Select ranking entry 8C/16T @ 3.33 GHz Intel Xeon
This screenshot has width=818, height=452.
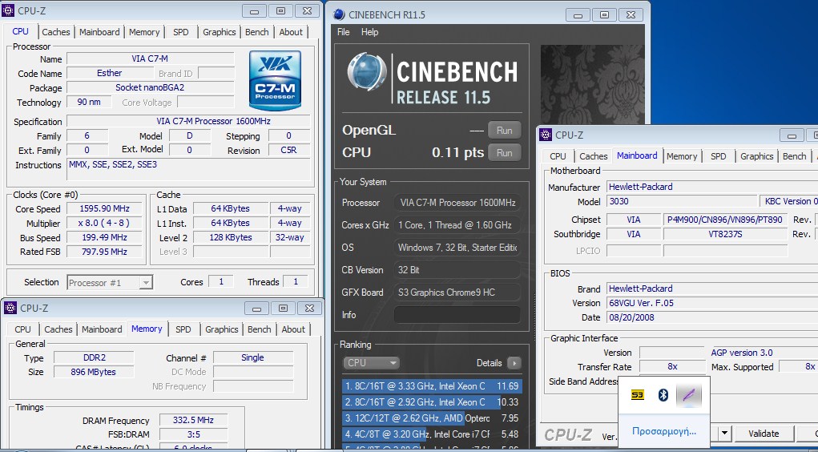[x=432, y=386]
